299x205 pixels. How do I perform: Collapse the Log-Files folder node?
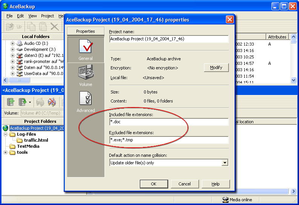coord(6,134)
